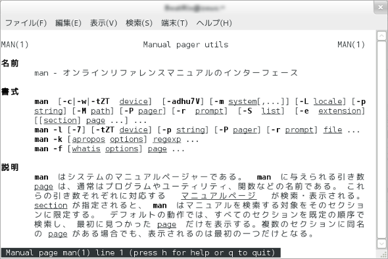Open the ファイル(F) menu

[26, 23]
